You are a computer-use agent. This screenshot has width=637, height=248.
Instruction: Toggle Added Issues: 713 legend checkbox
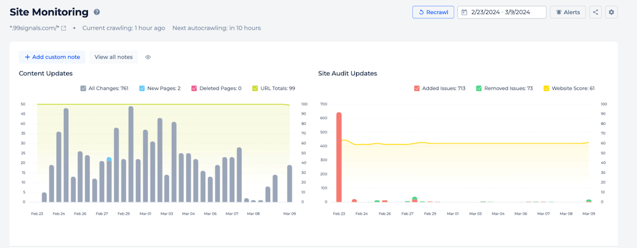[x=417, y=88]
